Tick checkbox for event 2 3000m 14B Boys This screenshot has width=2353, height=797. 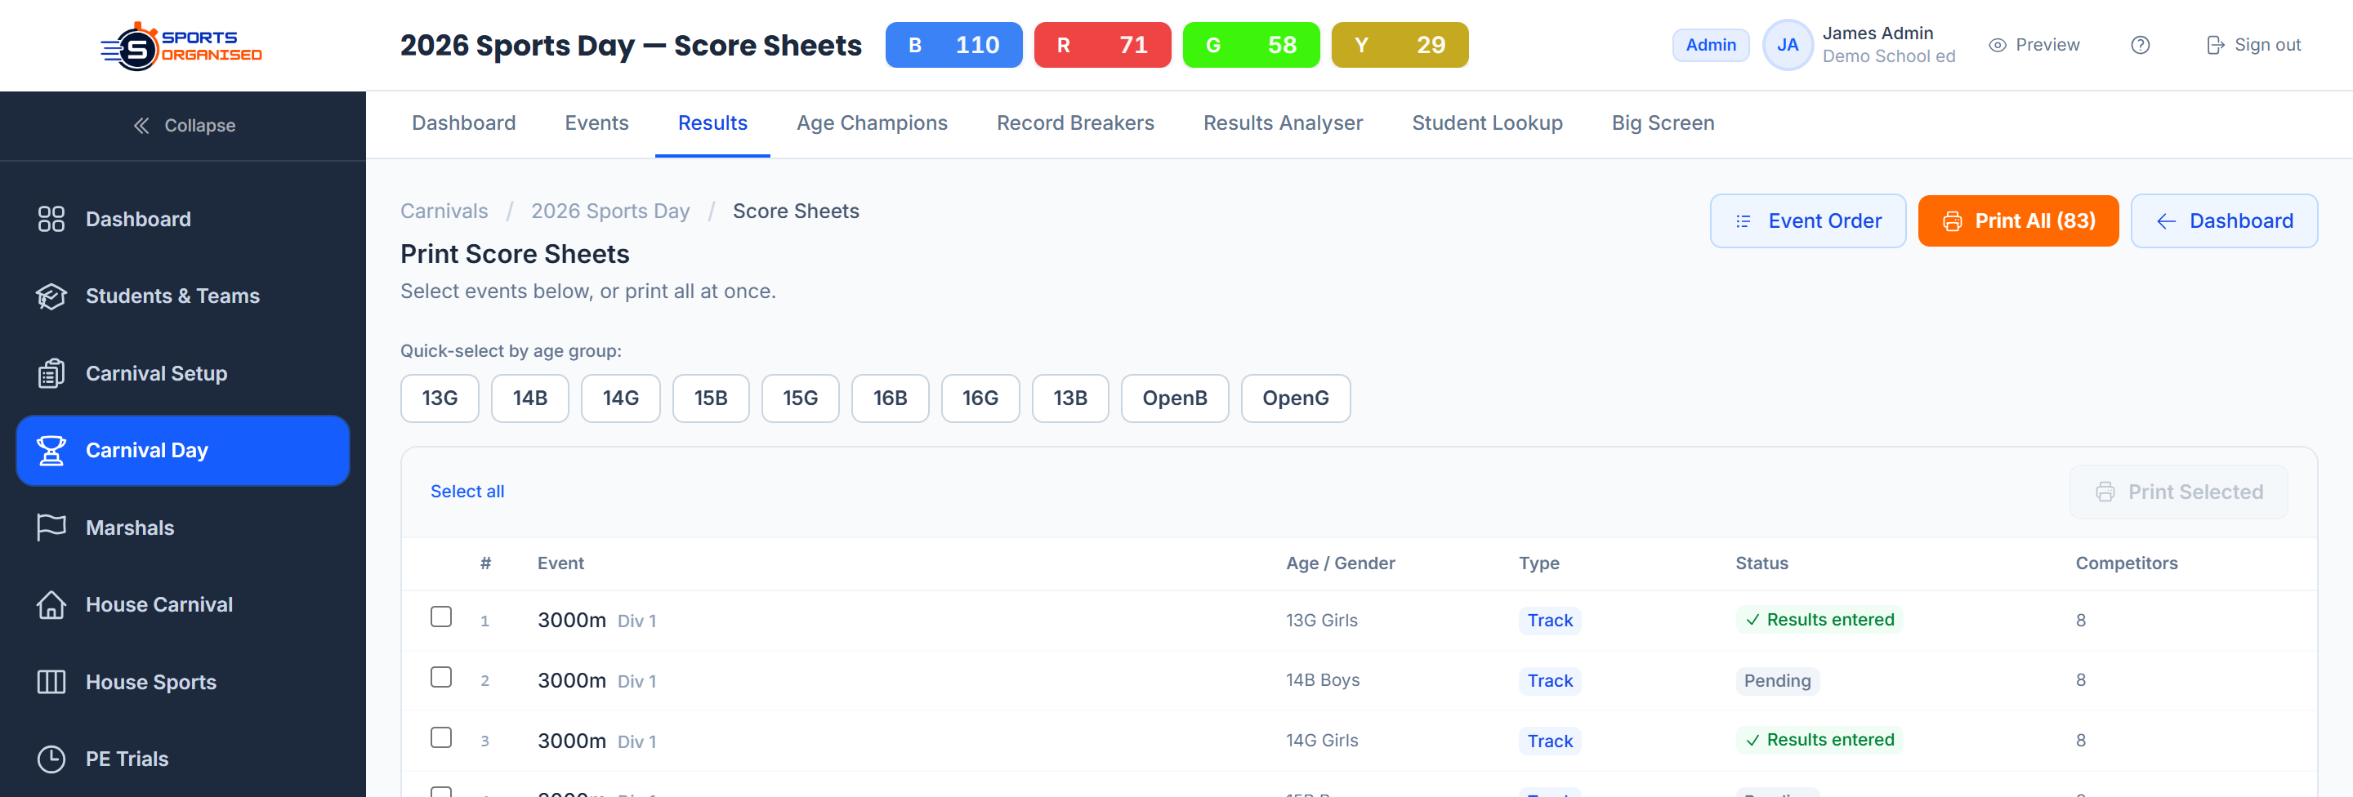click(x=441, y=678)
